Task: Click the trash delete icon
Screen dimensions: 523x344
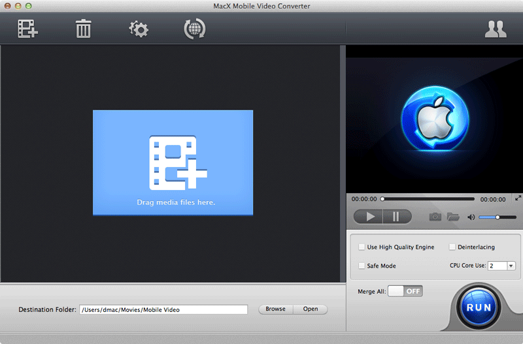Action: point(83,29)
